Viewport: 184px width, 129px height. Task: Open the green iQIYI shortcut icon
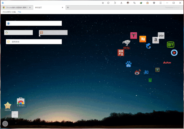pos(170,45)
